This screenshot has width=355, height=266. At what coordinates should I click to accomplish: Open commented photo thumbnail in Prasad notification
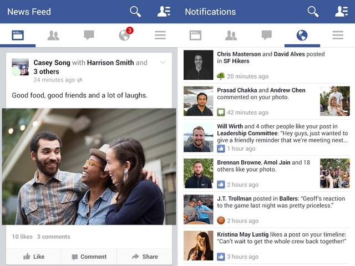tap(335, 101)
